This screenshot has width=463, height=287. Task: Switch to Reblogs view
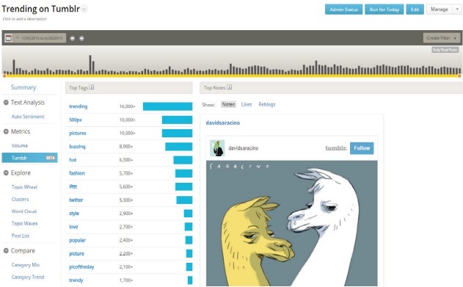point(267,104)
